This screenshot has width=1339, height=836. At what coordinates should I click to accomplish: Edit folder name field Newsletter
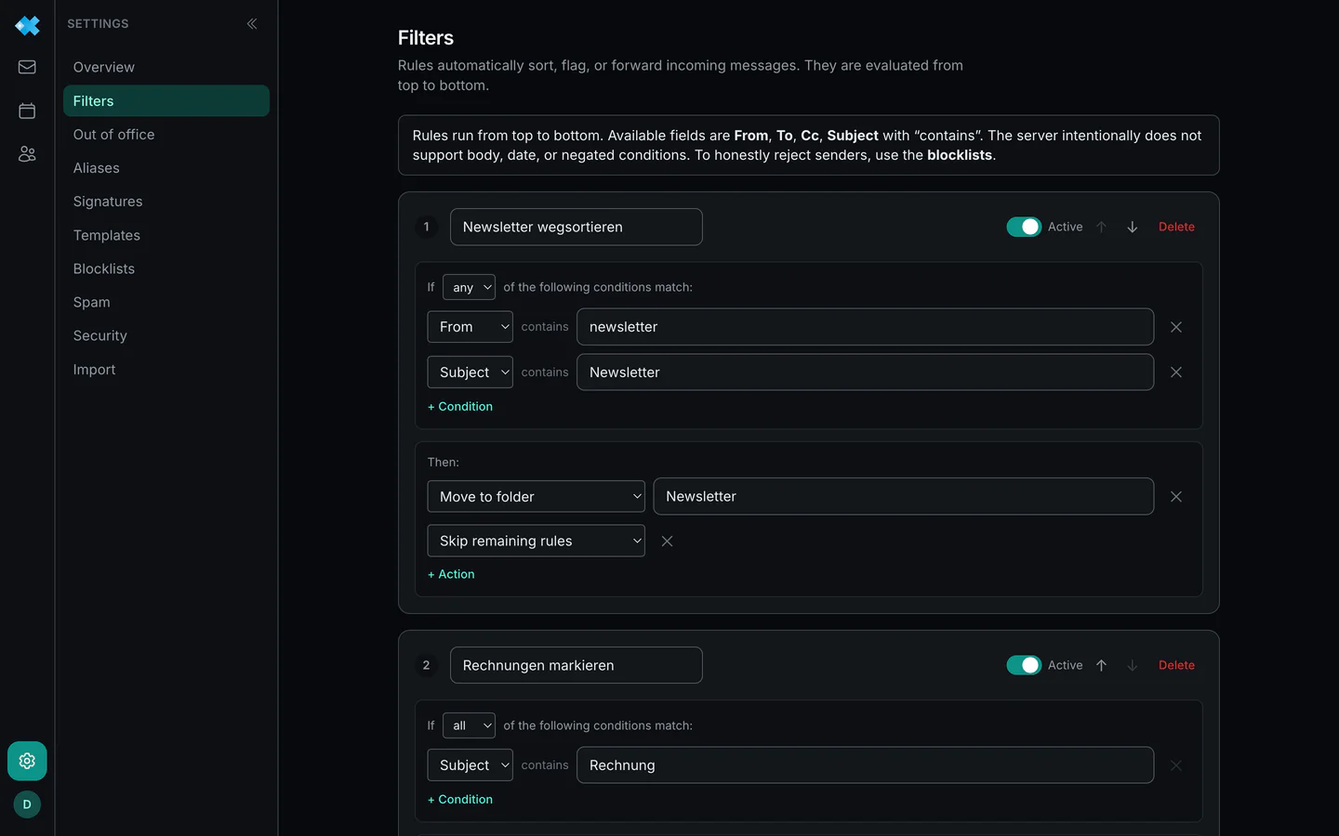[904, 497]
